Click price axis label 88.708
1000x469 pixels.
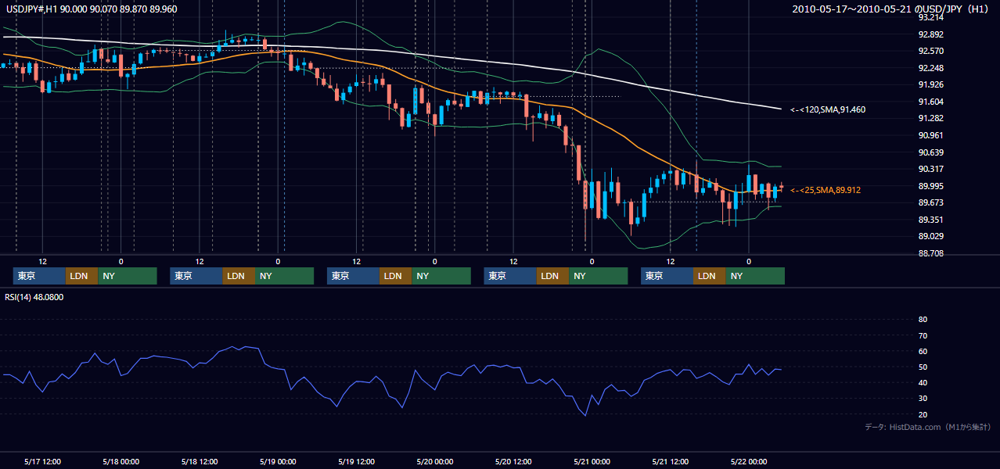click(931, 253)
